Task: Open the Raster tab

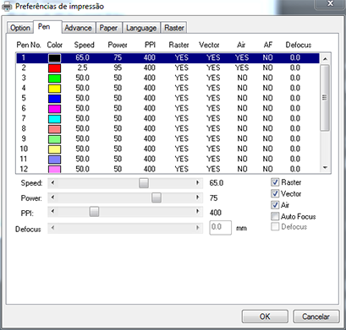Action: point(174,28)
